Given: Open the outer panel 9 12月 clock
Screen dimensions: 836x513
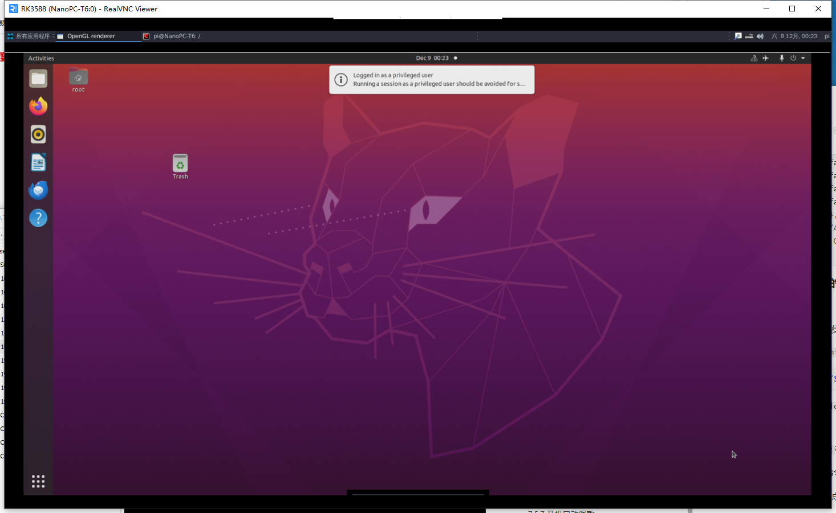Looking at the screenshot, I should [x=794, y=36].
